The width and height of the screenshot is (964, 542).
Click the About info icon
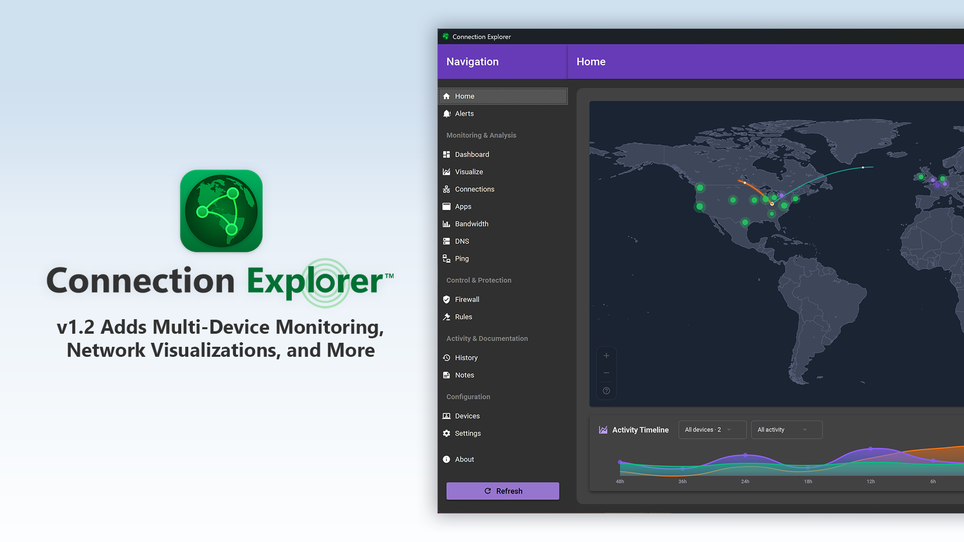click(446, 459)
